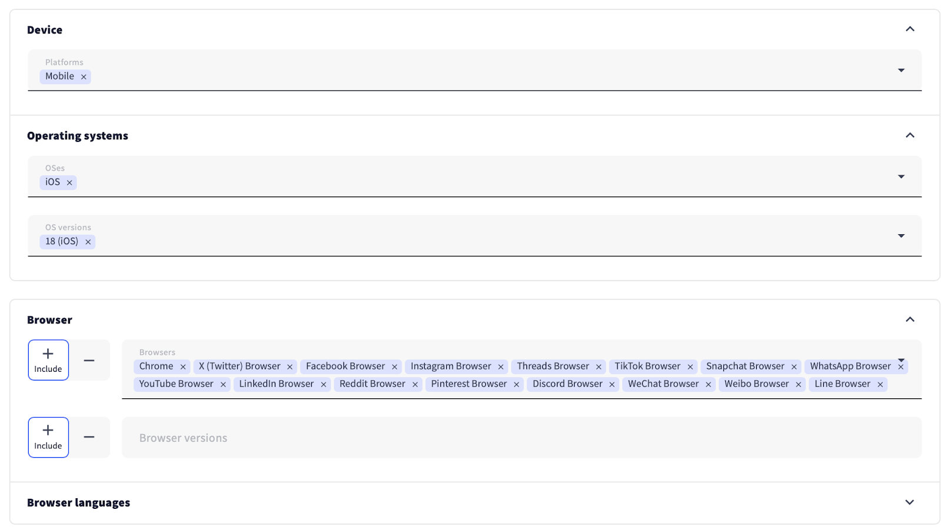Open the Platforms dropdown arrow
This screenshot has width=941, height=530.
tap(901, 71)
